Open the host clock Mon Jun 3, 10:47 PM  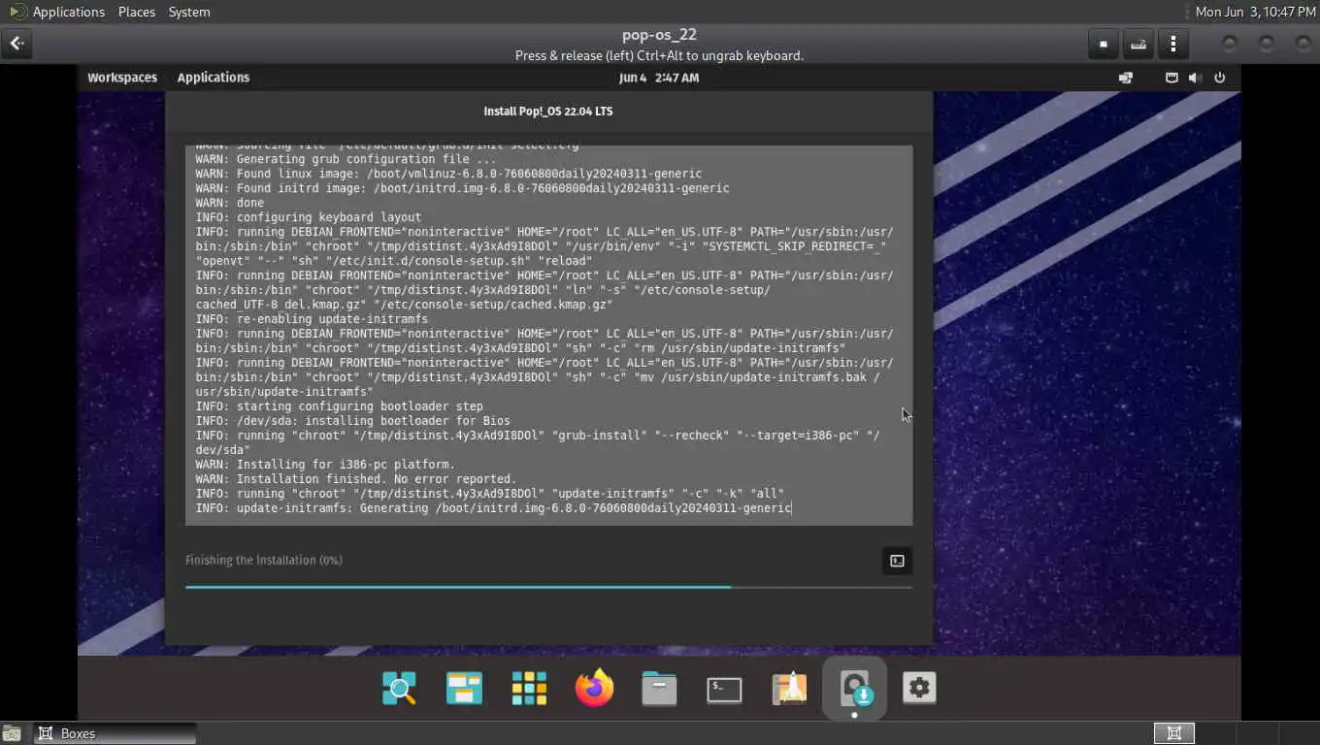(1255, 12)
